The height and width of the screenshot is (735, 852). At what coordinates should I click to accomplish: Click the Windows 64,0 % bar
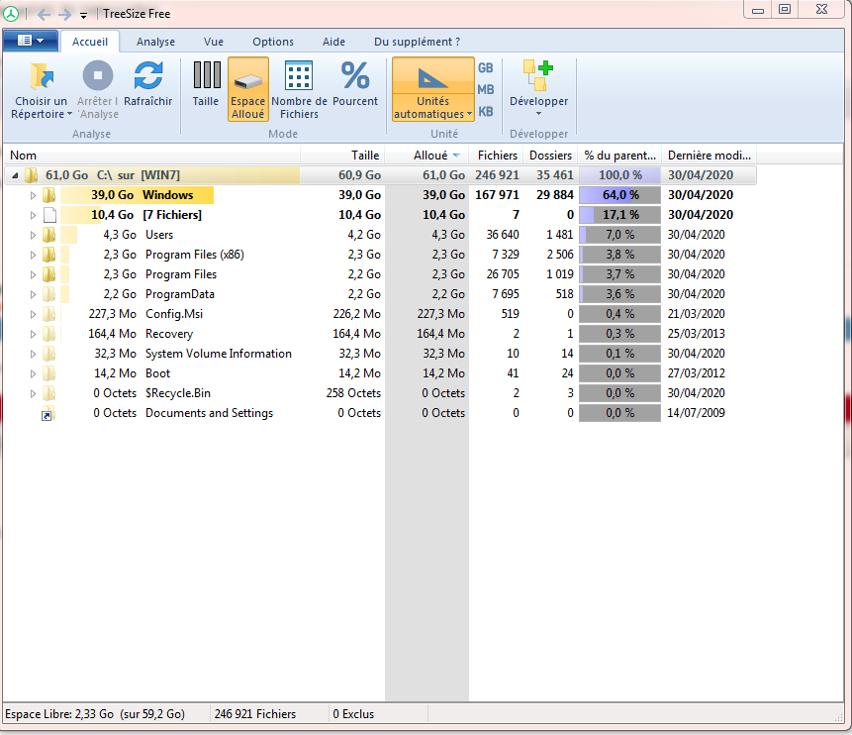click(620, 195)
